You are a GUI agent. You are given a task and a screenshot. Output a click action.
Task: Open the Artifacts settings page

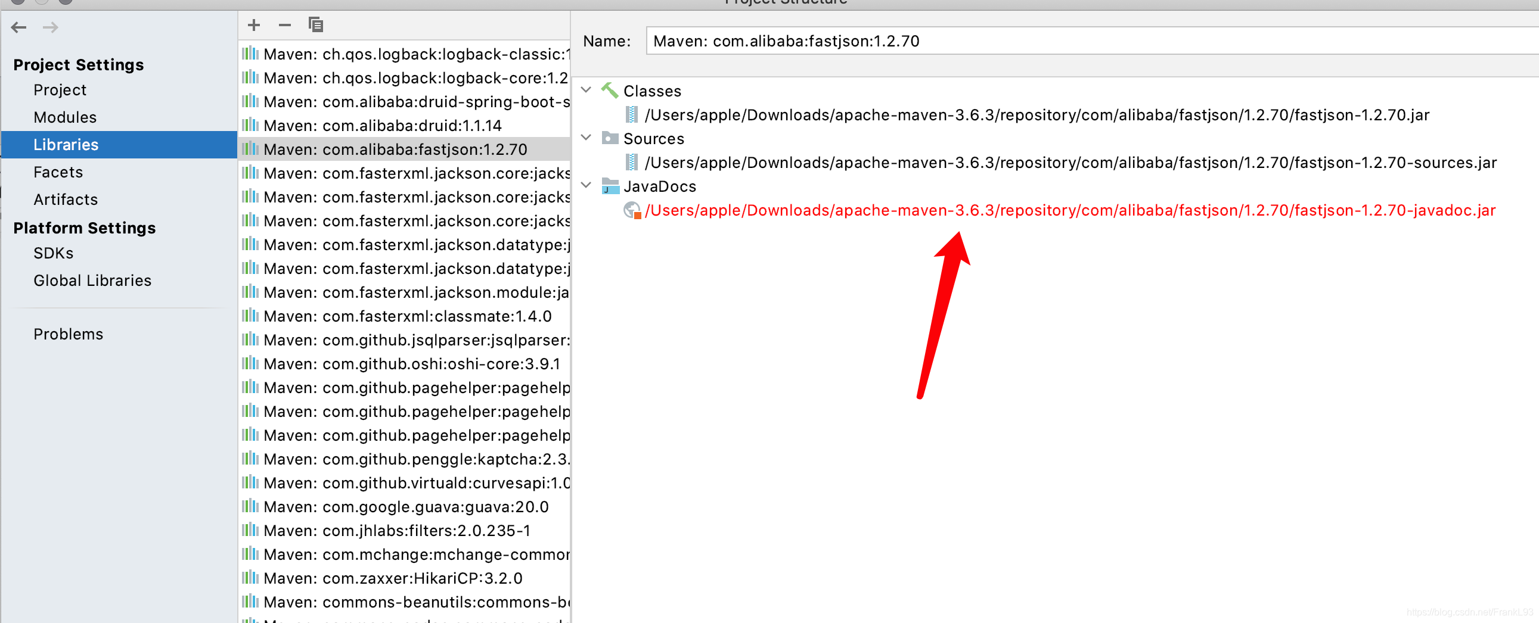click(66, 200)
